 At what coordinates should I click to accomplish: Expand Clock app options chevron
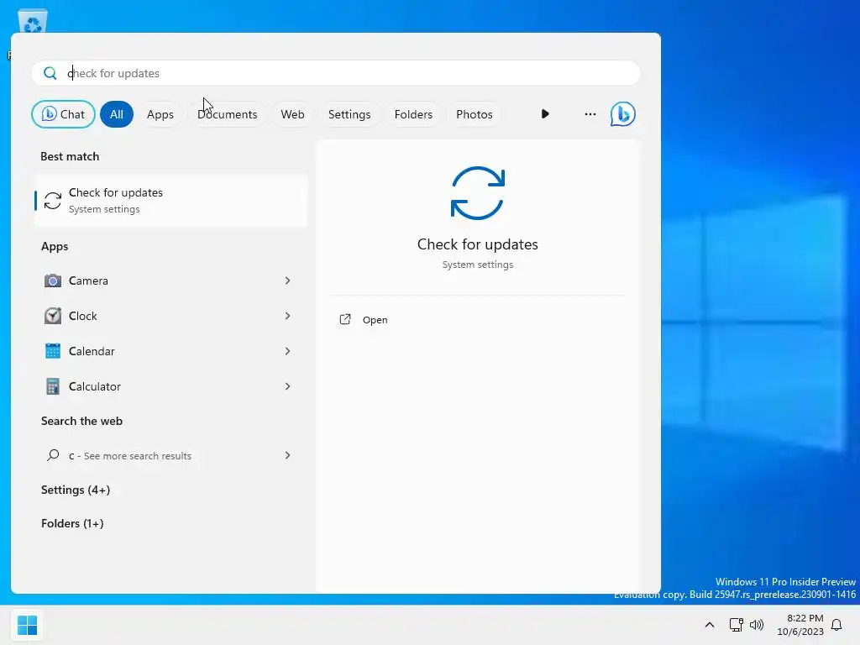point(287,316)
